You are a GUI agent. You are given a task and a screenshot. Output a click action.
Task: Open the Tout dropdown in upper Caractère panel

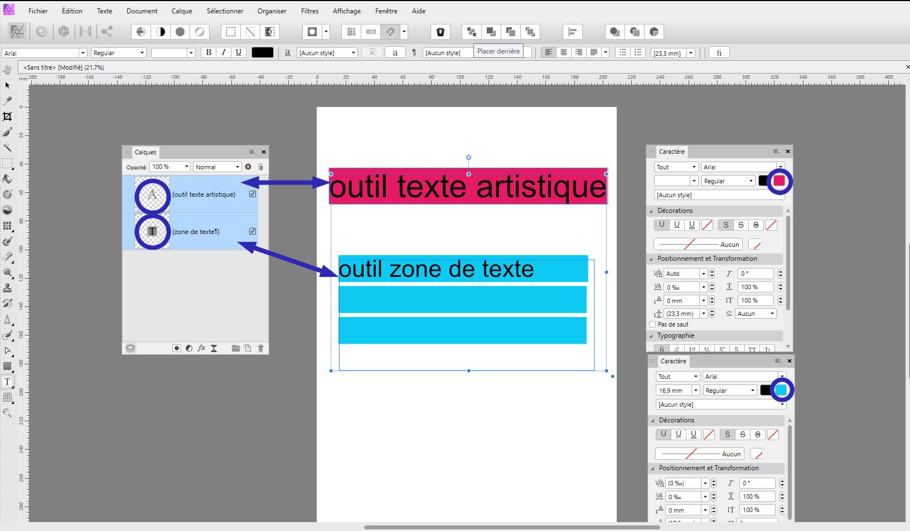[676, 167]
